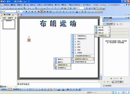Click the Arrow drawing tool
The width and height of the screenshot is (130, 94).
27,89
